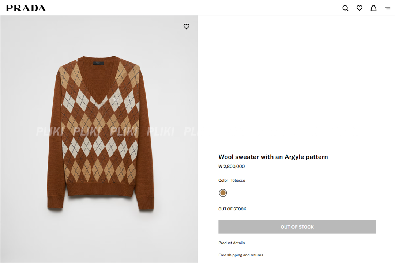Click the grey OUT OF STOCK button
The width and height of the screenshot is (395, 263).
click(x=297, y=227)
